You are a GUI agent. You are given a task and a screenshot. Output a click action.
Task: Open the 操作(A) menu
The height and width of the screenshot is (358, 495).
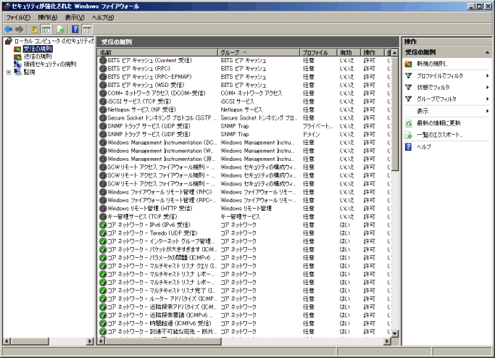47,17
